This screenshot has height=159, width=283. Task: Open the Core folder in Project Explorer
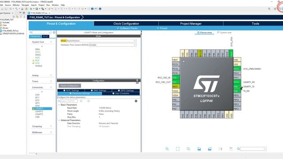point(4,25)
